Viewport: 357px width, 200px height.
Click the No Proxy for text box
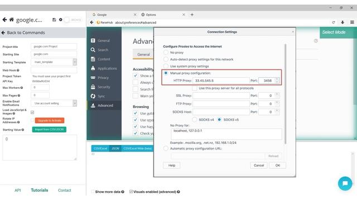(x=226, y=134)
